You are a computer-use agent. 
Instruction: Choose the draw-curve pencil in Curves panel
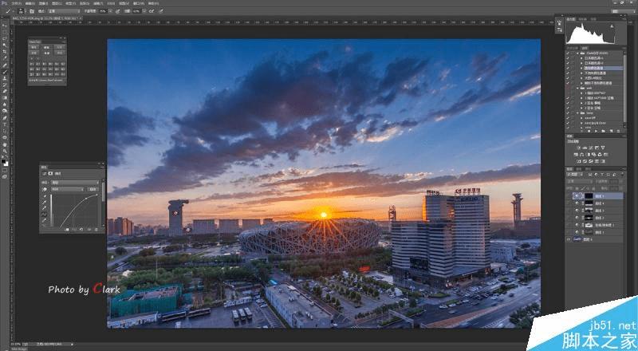(45, 221)
